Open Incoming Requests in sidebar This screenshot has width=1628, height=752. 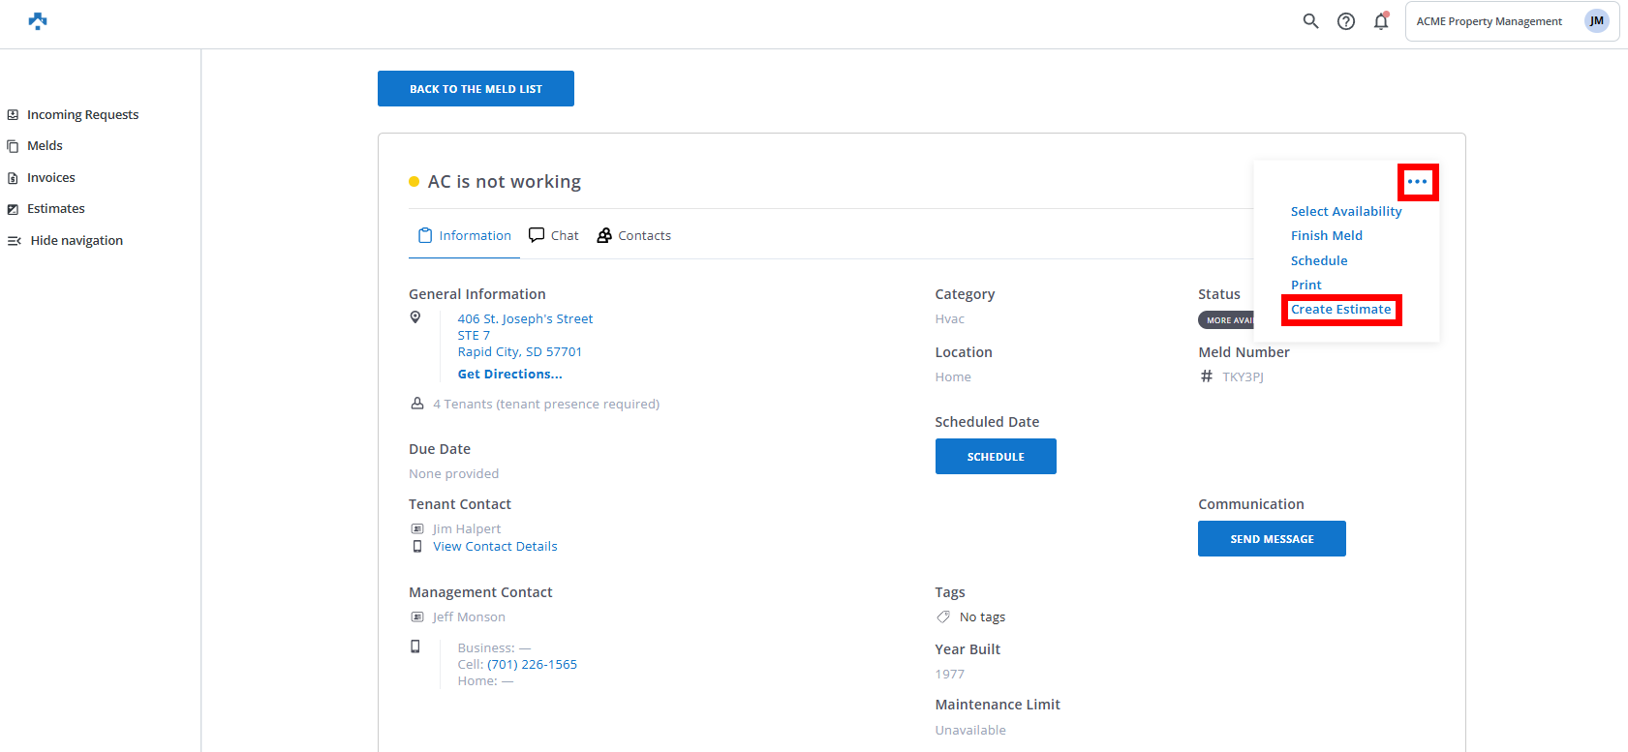(x=82, y=115)
